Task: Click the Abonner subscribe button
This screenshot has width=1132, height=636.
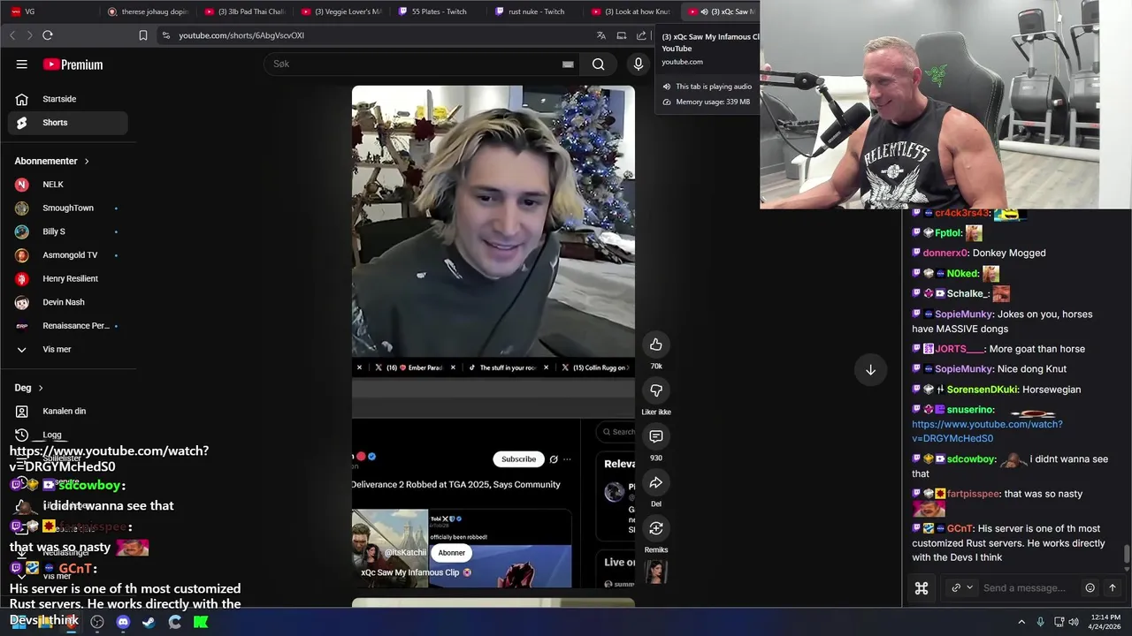Action: pyautogui.click(x=451, y=553)
